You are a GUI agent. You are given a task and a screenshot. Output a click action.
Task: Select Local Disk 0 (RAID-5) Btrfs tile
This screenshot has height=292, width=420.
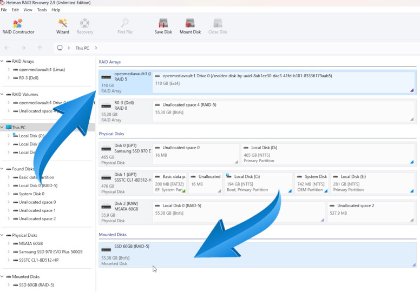pyautogui.click(x=239, y=212)
